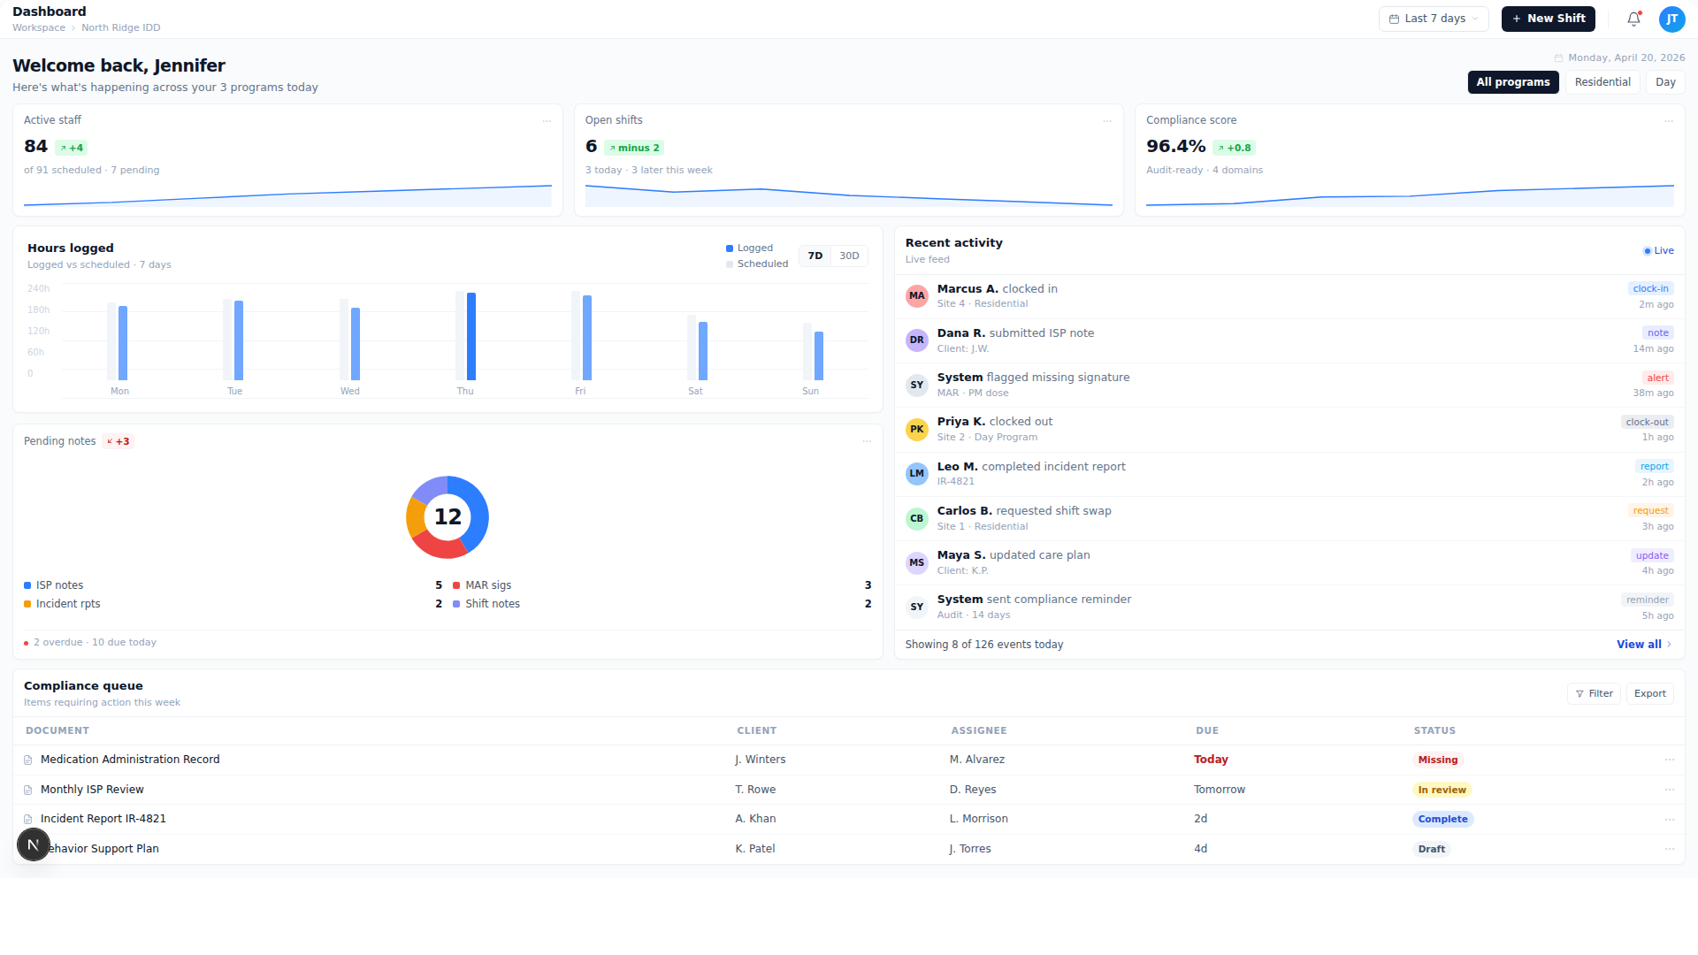Sort table by DUE column header
Screen dimensions: 1698x955
point(1207,731)
